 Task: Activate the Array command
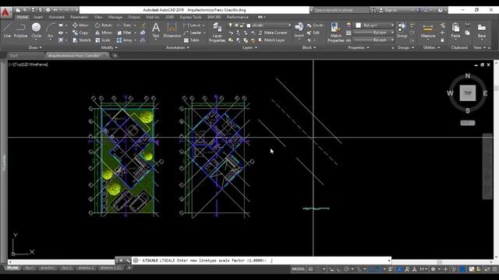pos(125,40)
